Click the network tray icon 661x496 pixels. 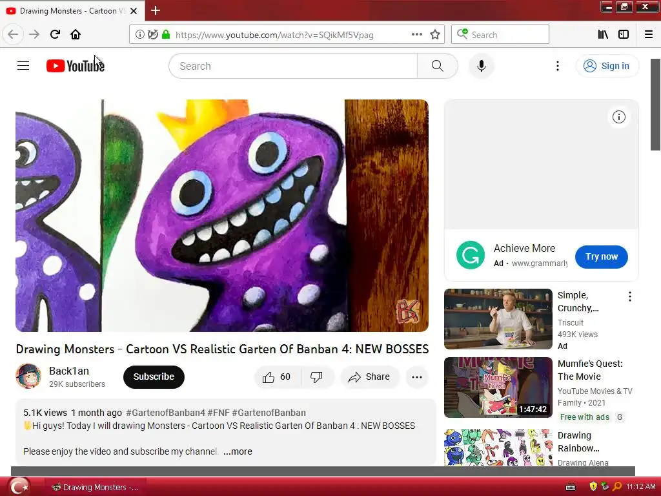pos(605,487)
